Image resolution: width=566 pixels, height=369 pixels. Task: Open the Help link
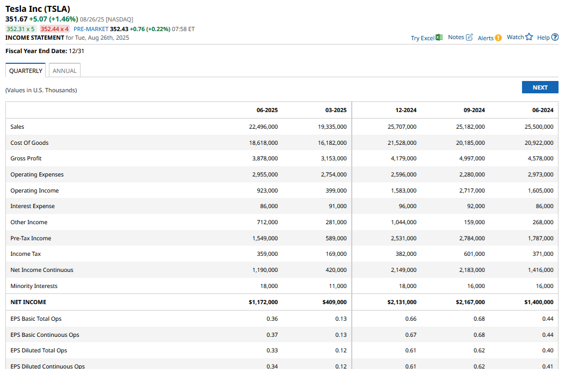tap(543, 38)
